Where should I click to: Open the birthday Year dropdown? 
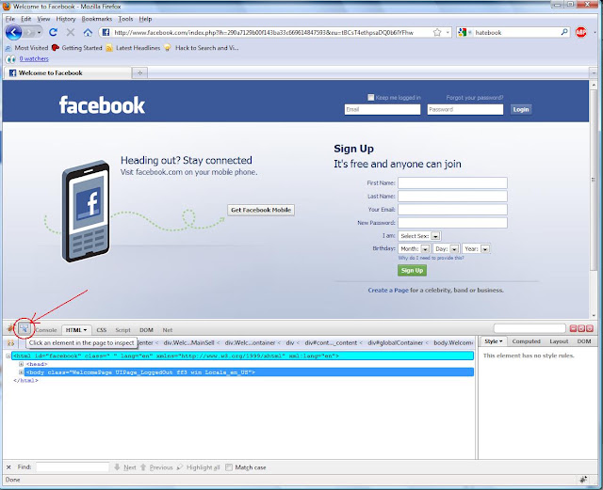click(x=476, y=249)
